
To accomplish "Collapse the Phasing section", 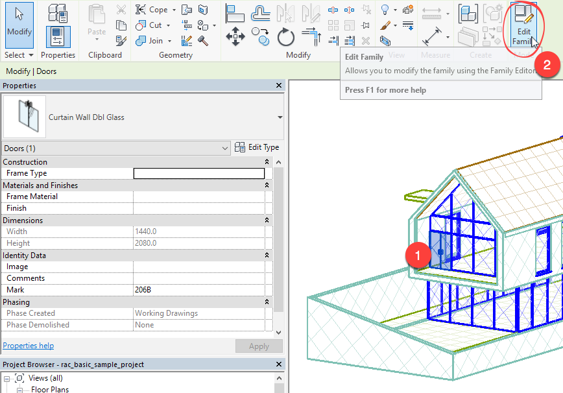I will coord(267,302).
